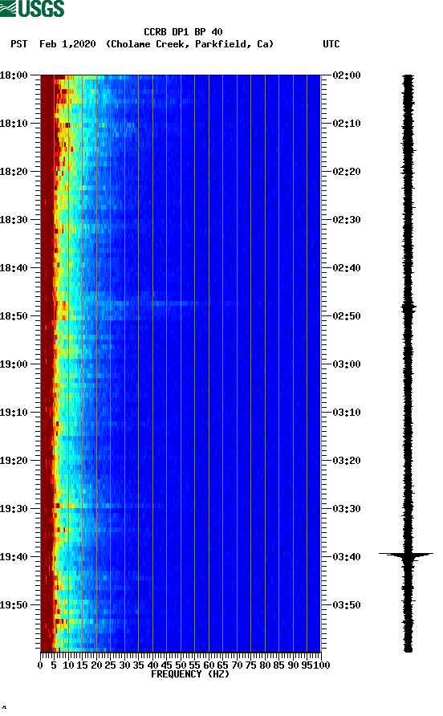
Task: Click '(Cholame Creek, Parkfield, Ca)' location text
Action: (x=190, y=44)
